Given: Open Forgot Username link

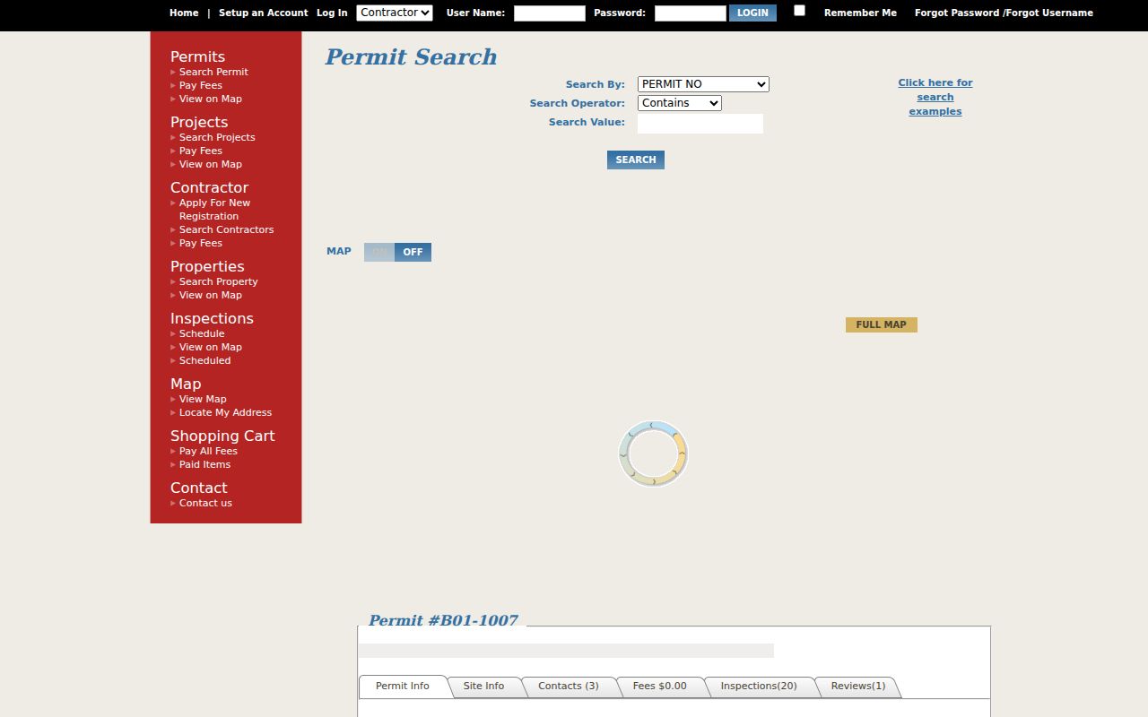Looking at the screenshot, I should (x=1049, y=13).
